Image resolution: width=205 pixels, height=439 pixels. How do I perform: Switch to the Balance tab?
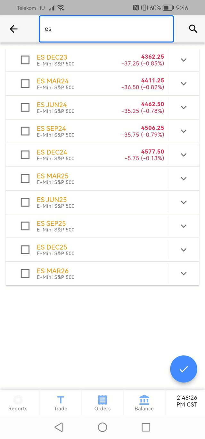[144, 403]
